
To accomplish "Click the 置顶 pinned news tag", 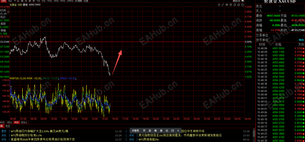I will click(4, 131).
